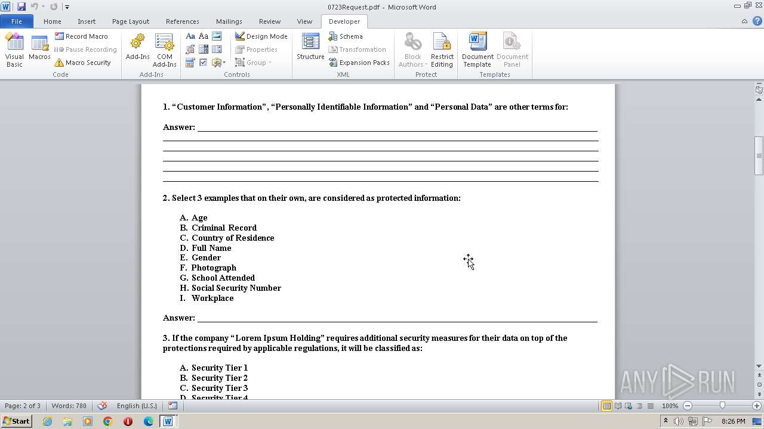Switch to the Page Layout tab
Viewport: 764px width, 429px height.
pyautogui.click(x=131, y=21)
